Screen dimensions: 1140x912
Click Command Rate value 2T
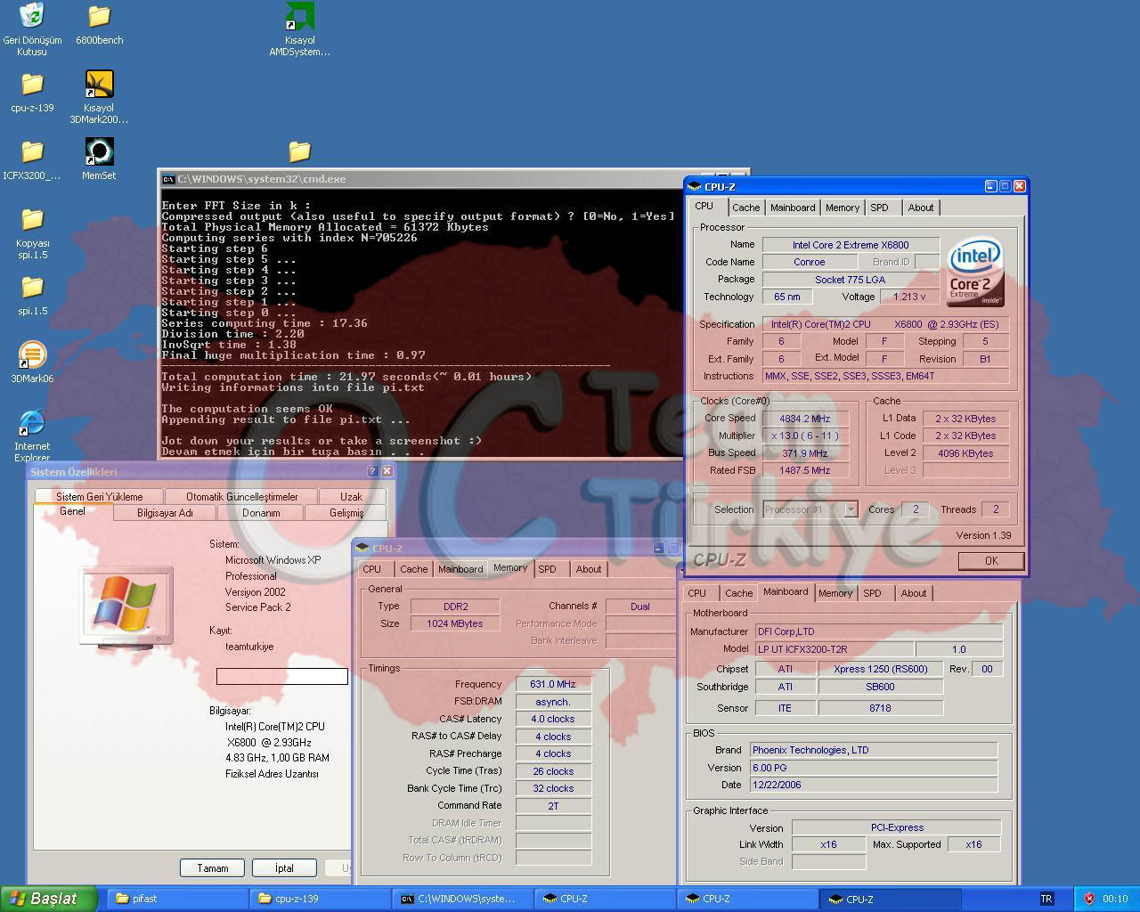coord(553,806)
